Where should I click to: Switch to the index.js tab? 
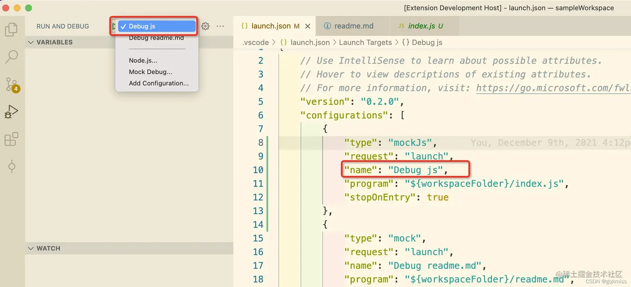tap(424, 26)
